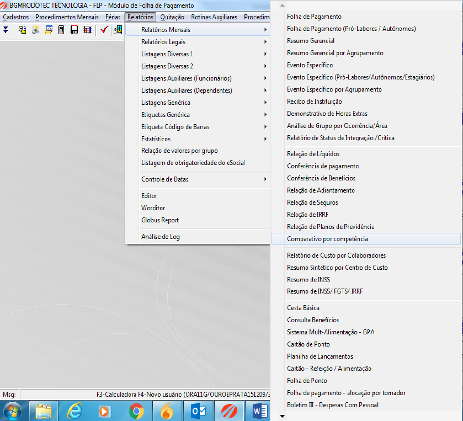This screenshot has height=421, width=463.
Task: Click the database-to-folder toolbar icon
Action: [22, 30]
